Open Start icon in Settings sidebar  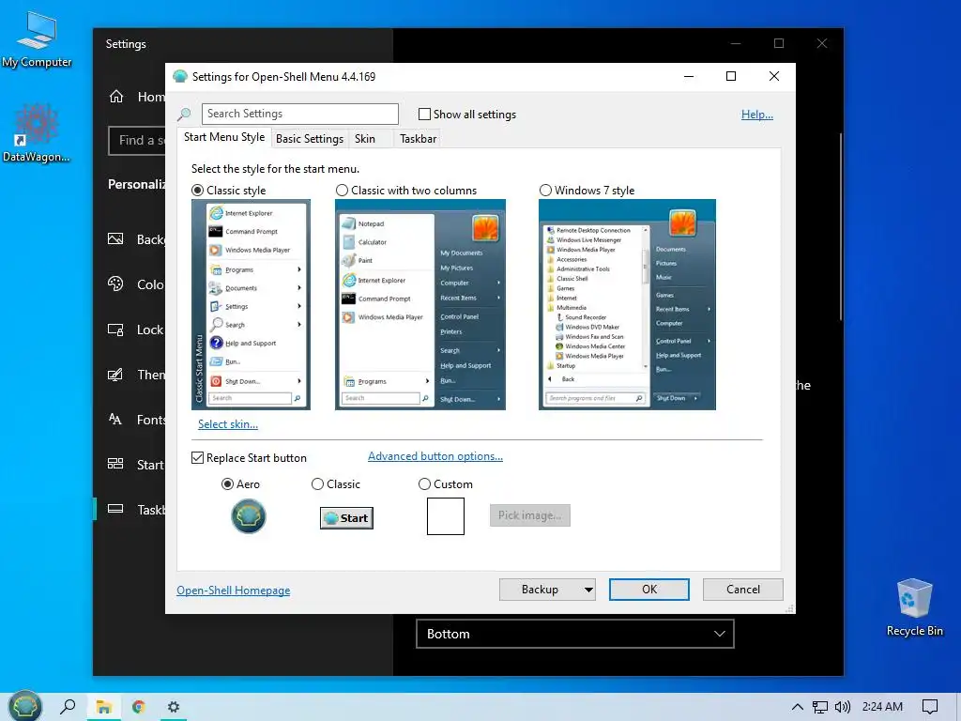[x=115, y=464]
